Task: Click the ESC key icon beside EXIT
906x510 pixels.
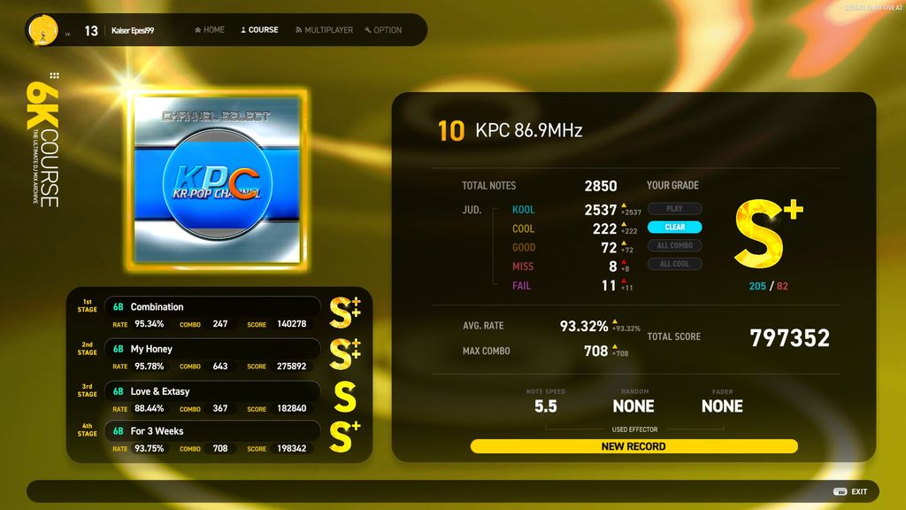Action: 841,491
